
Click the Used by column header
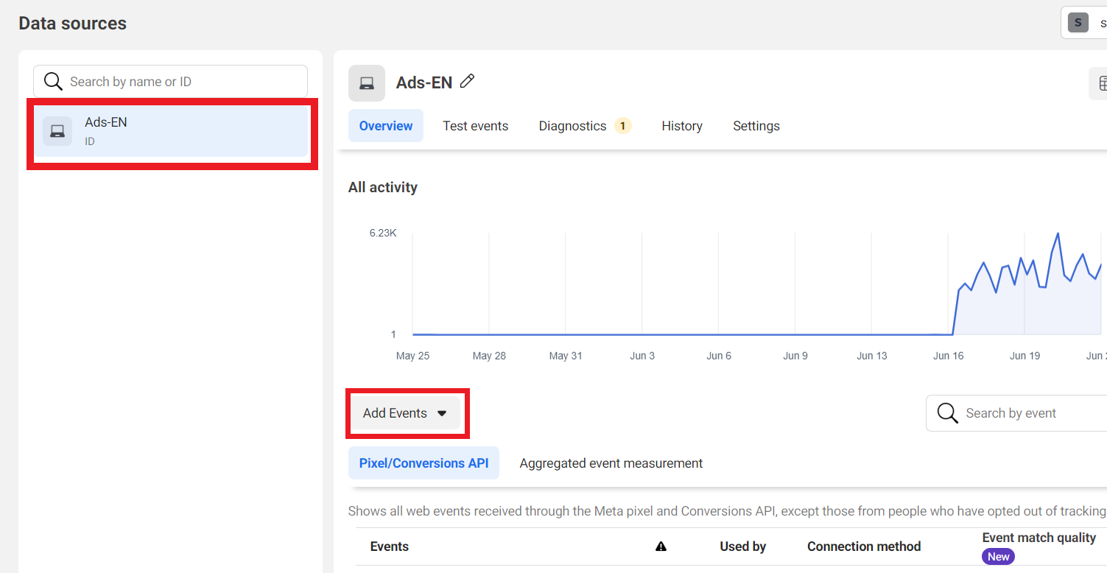[x=743, y=546]
